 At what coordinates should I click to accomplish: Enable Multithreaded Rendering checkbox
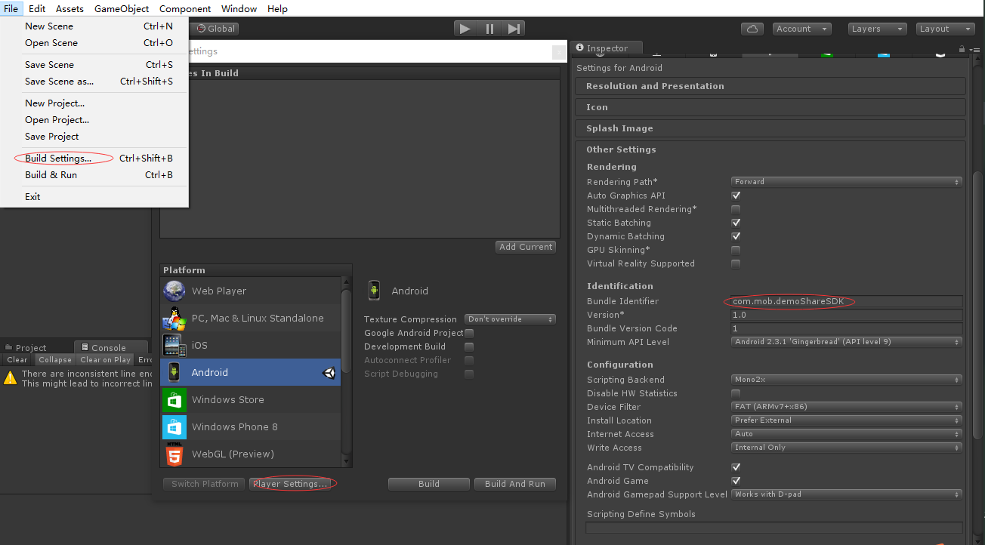pyautogui.click(x=736, y=209)
